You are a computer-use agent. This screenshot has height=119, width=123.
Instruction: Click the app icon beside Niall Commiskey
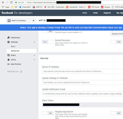[x=9, y=21]
